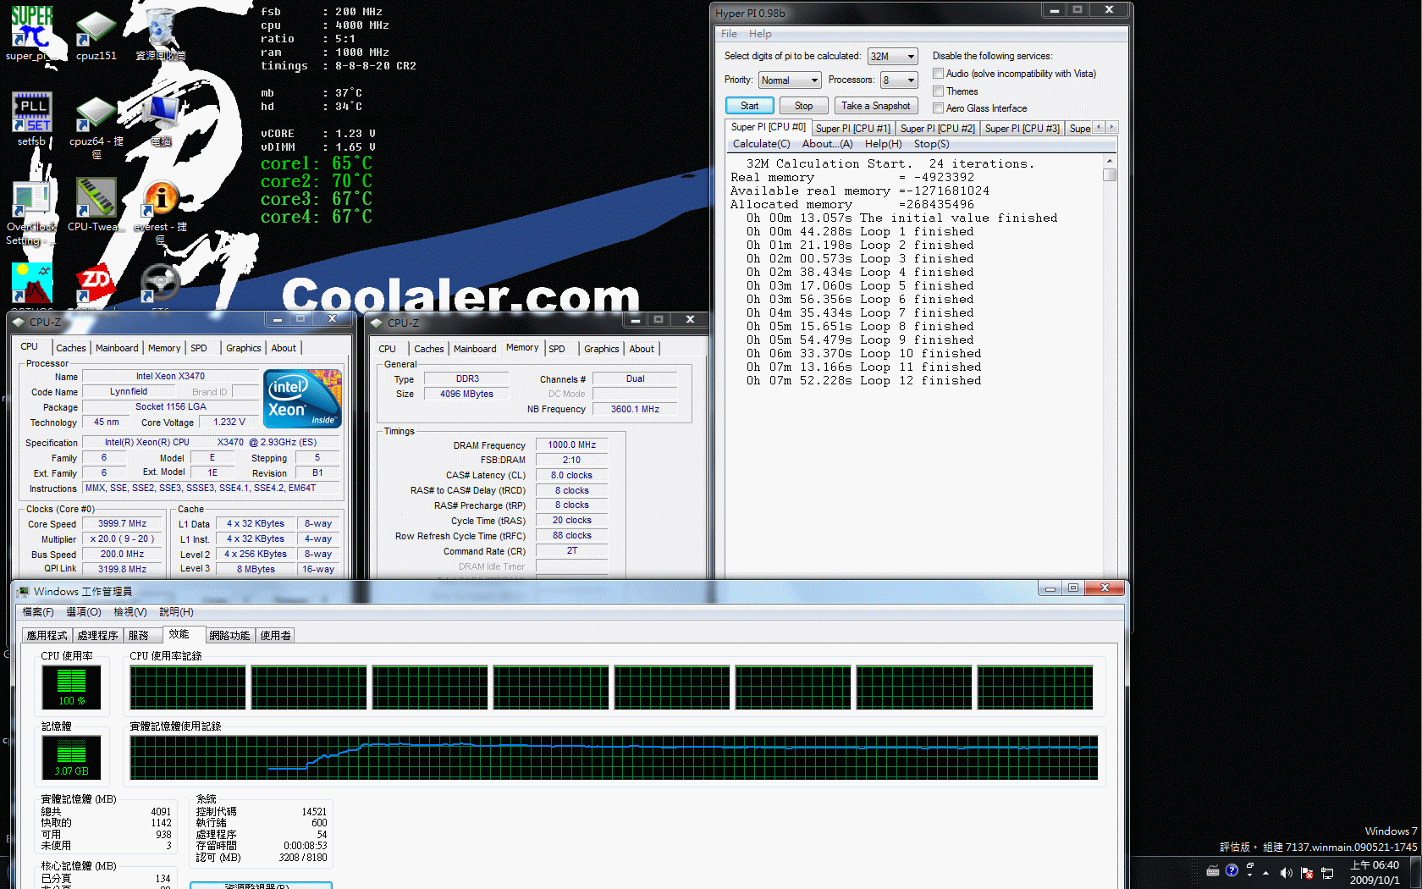Open Task Manager Options (選項) menu

point(84,612)
